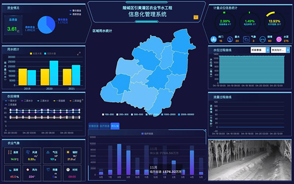Screen dimensions: 294x184
Task: Open the night-vision camera feed thumbnail
Action: (250, 160)
